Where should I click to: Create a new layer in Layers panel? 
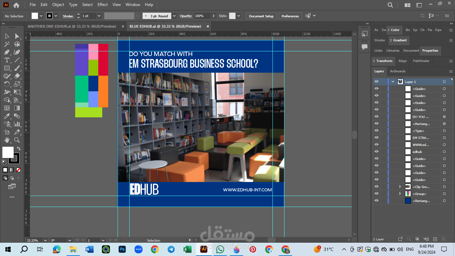(x=435, y=239)
